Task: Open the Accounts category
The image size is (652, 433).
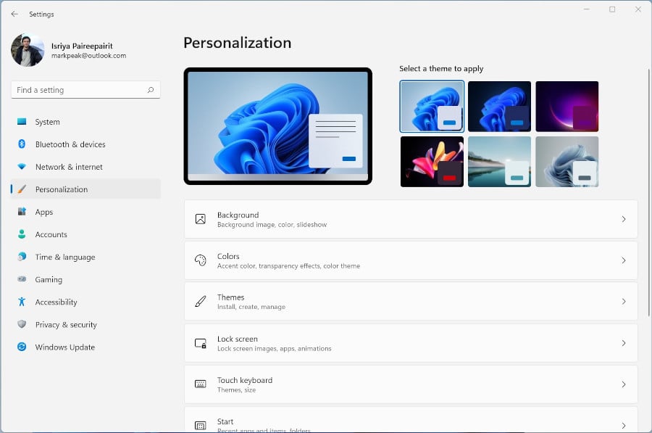Action: point(85,234)
